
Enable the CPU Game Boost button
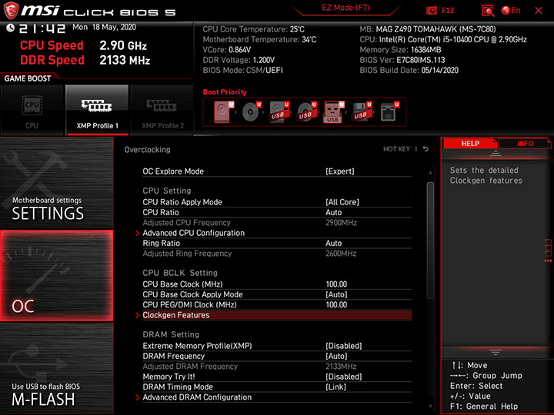click(32, 110)
